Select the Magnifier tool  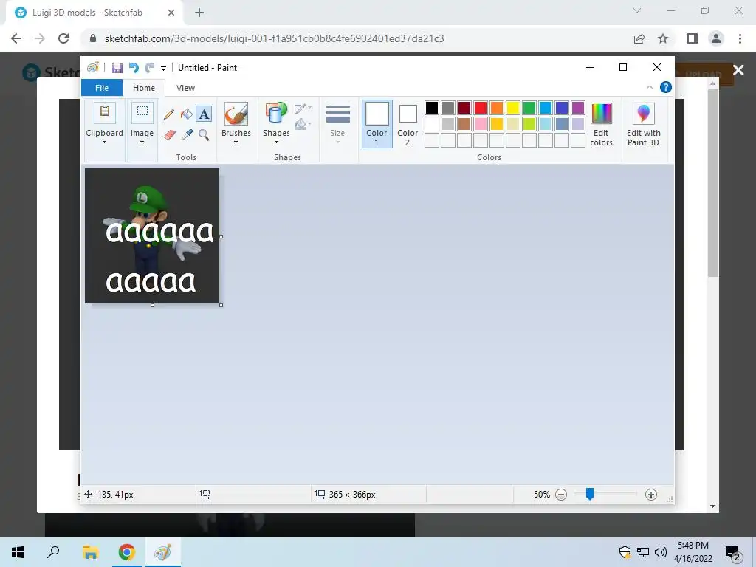click(204, 134)
